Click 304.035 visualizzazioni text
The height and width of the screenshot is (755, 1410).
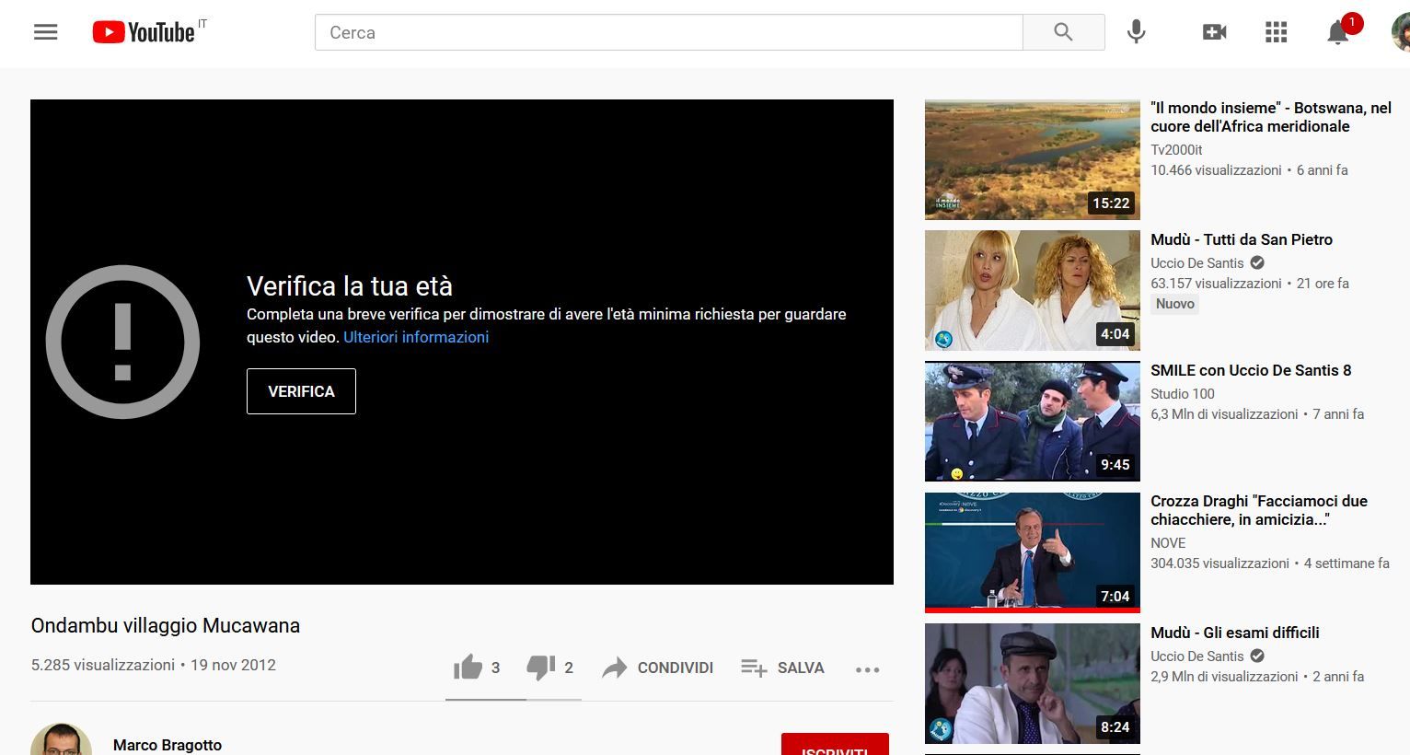(1219, 563)
